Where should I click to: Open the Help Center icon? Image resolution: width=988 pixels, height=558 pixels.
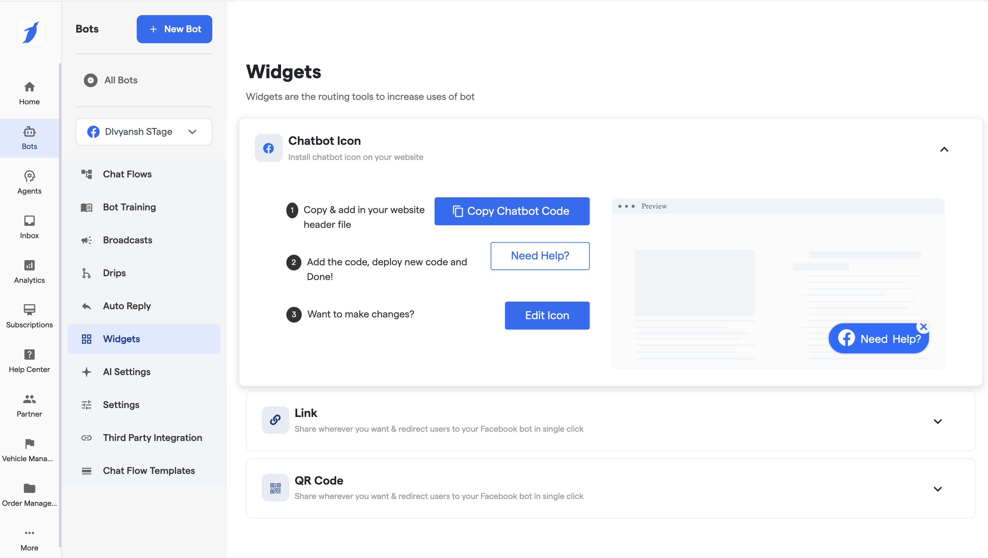[30, 354]
